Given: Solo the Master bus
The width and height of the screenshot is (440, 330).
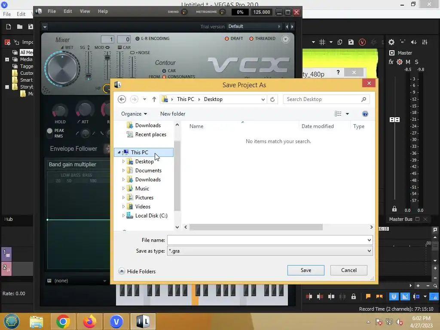Looking at the screenshot, I should pos(416,62).
